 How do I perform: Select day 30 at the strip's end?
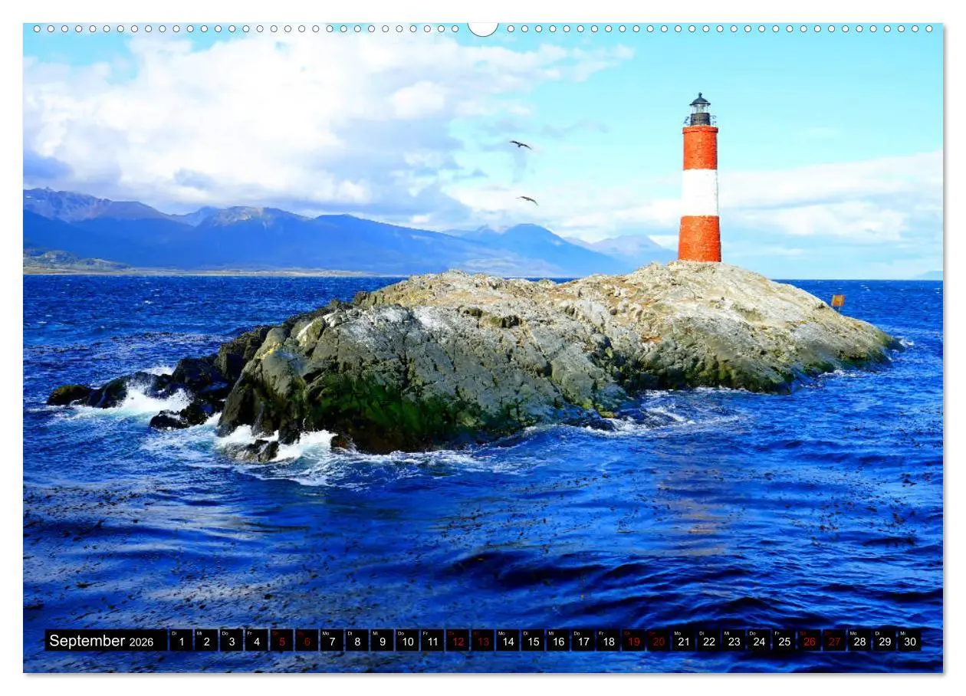[x=909, y=641]
